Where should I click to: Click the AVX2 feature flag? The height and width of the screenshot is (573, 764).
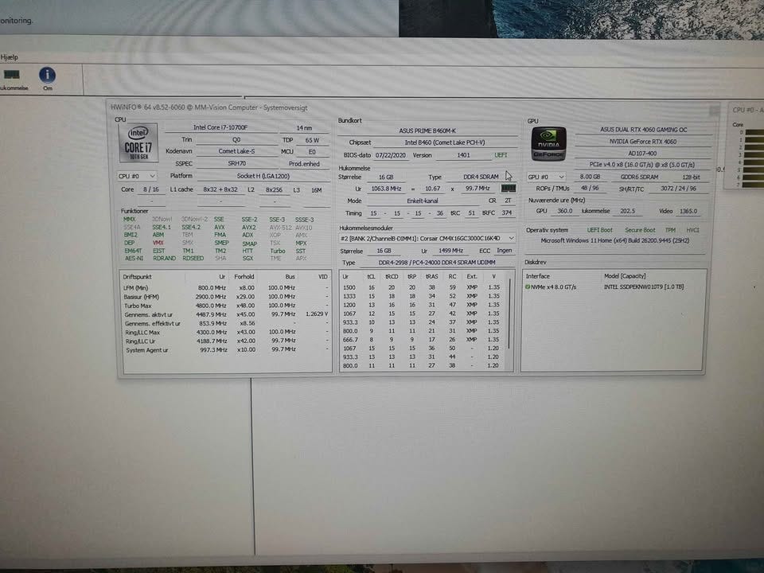pos(248,228)
